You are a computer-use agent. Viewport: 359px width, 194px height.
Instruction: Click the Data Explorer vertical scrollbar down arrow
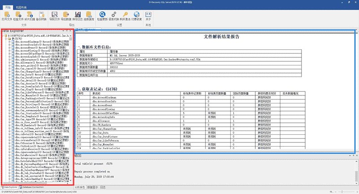pos(70,181)
